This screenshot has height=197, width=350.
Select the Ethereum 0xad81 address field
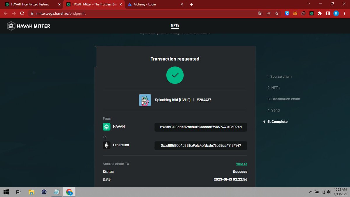point(201,146)
